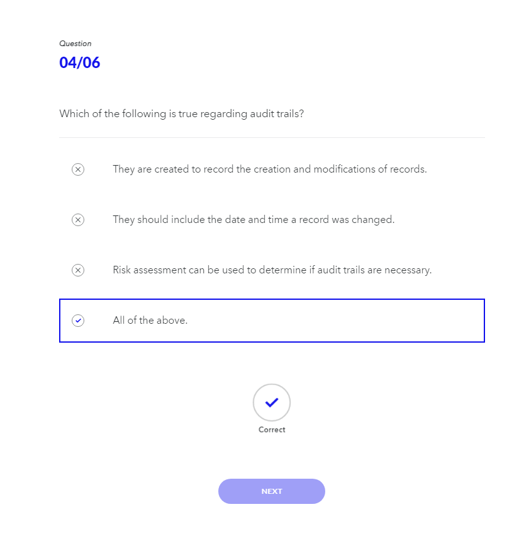Click the blue border of the selected answer box

[x=272, y=299]
